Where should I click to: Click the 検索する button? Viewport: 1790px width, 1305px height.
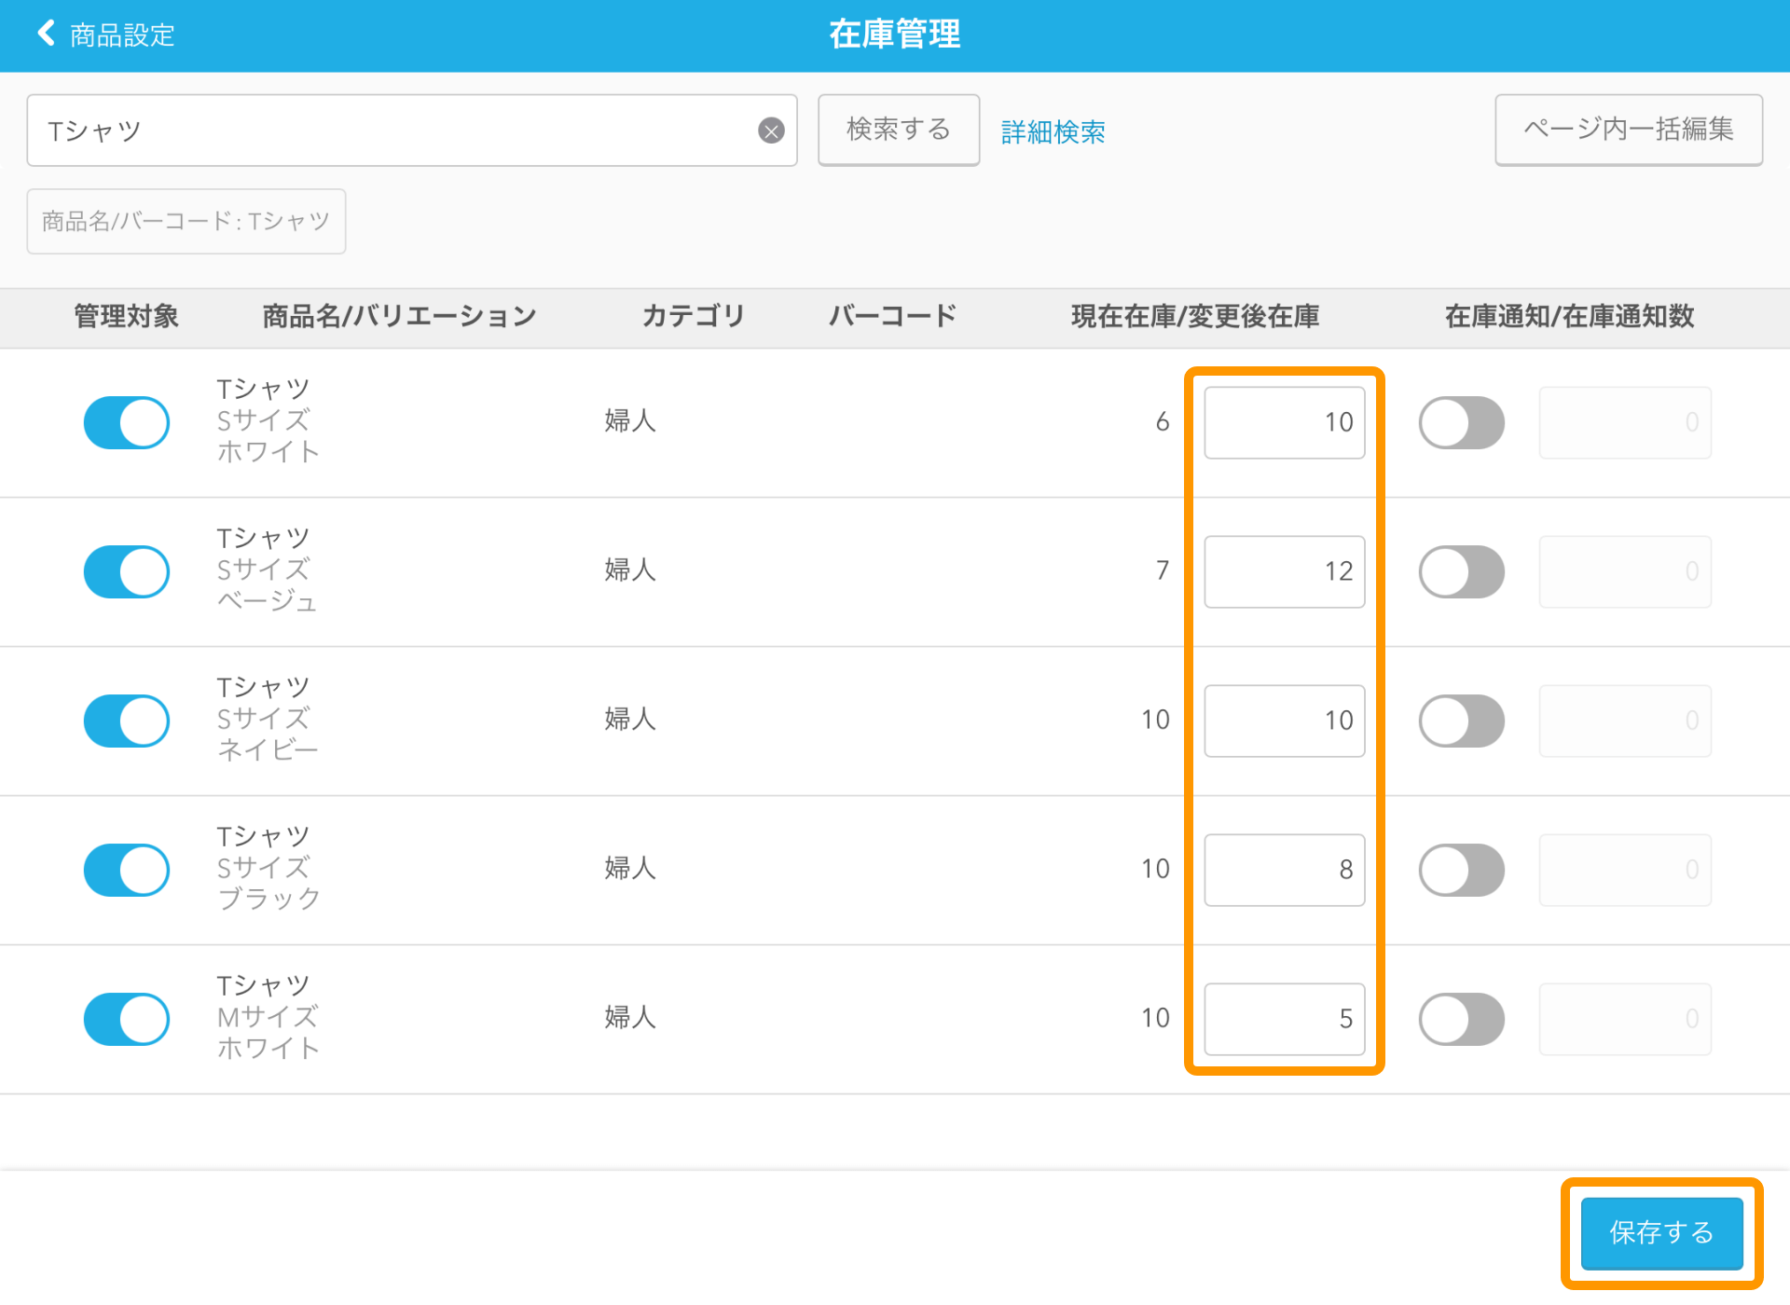[899, 130]
